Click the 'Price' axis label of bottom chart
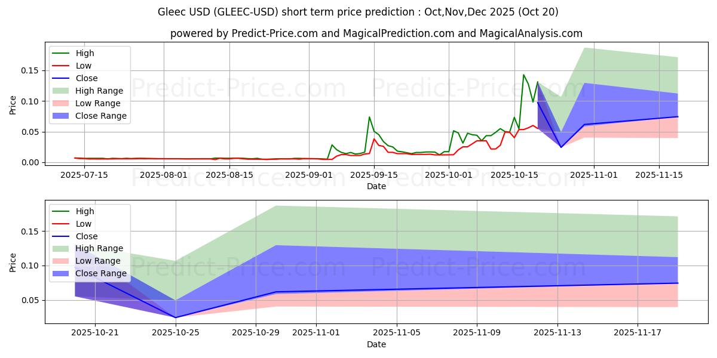Screen dimensions: 717x358 coord(13,261)
